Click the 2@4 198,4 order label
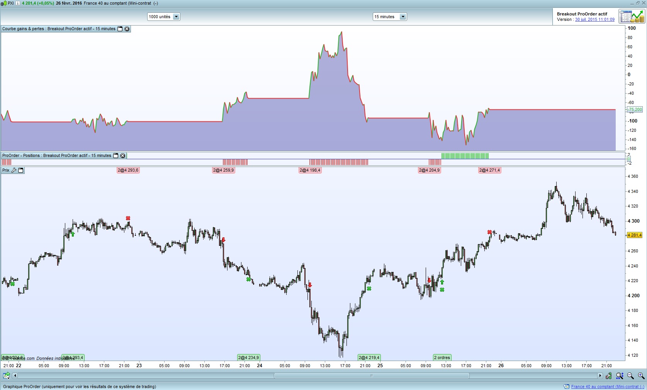The height and width of the screenshot is (390, 647). [x=310, y=170]
